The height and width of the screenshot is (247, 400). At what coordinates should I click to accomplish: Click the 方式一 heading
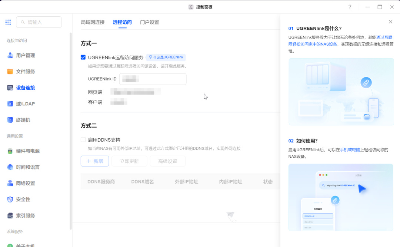tap(89, 43)
